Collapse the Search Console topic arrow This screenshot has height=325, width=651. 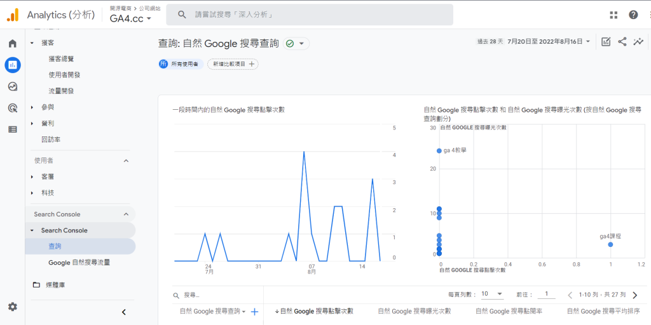pos(32,230)
